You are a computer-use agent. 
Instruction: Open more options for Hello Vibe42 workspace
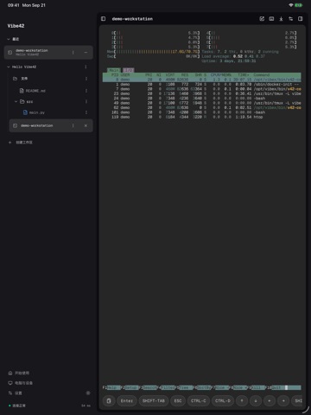point(86,67)
